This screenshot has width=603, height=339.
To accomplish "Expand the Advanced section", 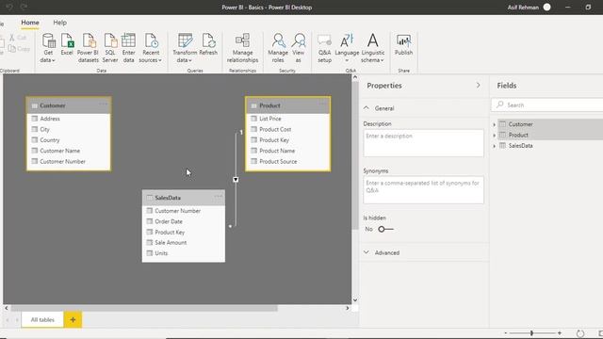I will (367, 252).
